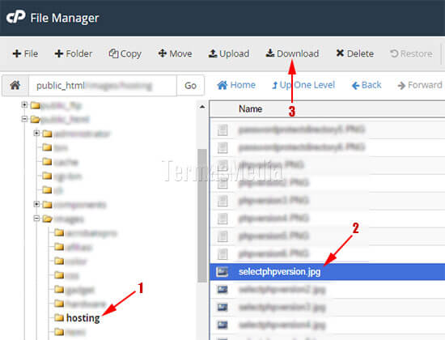Click the public_html folder icon in tree
The width and height of the screenshot is (445, 340).
click(35, 119)
